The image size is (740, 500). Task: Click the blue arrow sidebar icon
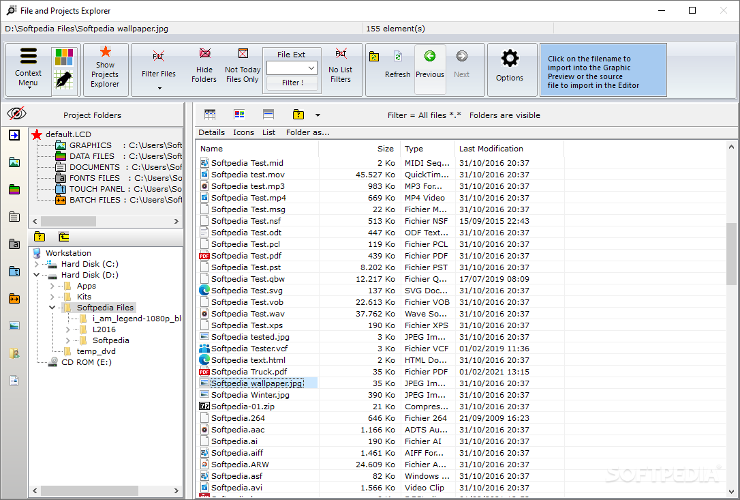pos(14,135)
